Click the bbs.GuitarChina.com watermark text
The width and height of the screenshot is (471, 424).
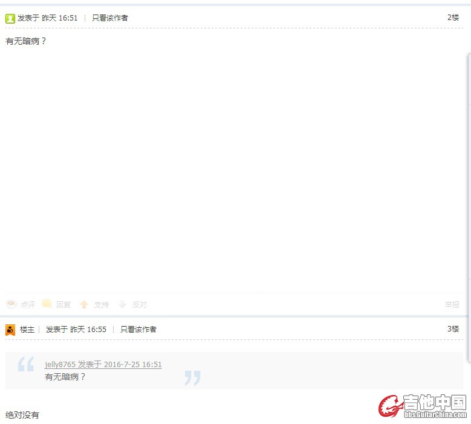point(435,415)
